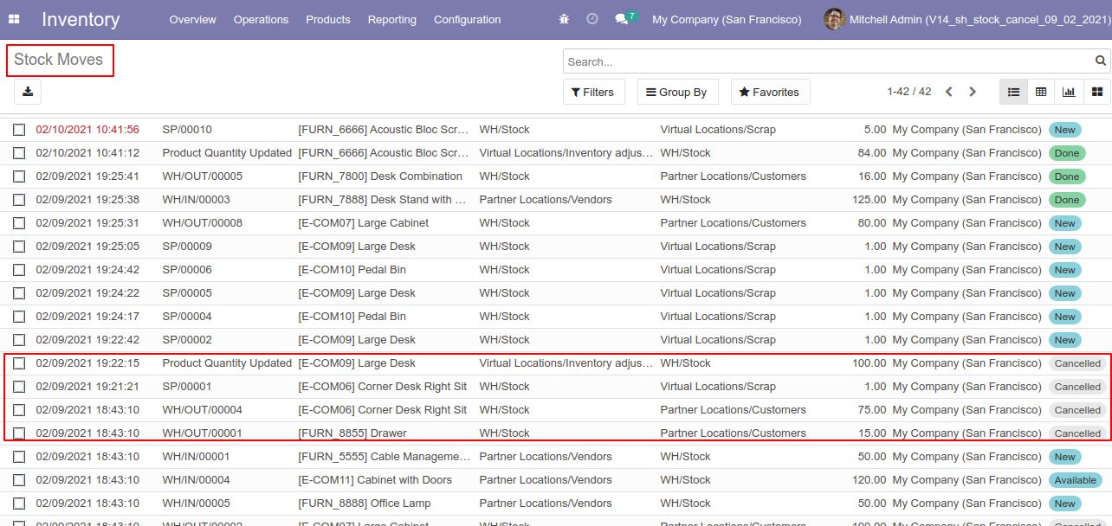Switch to graph view

pos(1069,92)
